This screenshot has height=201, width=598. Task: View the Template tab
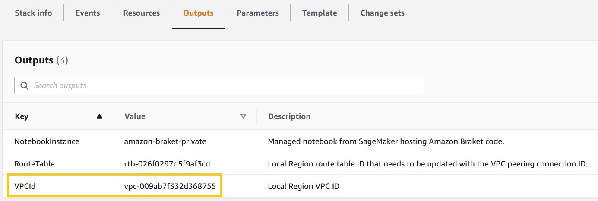tap(320, 13)
